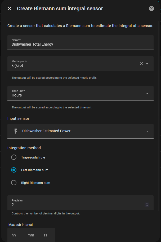
Task: Open the help question mark icon
Action: click(151, 8)
